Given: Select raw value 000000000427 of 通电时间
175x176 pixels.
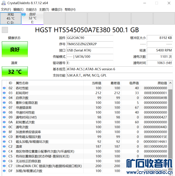Looking at the screenshot, I should [155, 117].
